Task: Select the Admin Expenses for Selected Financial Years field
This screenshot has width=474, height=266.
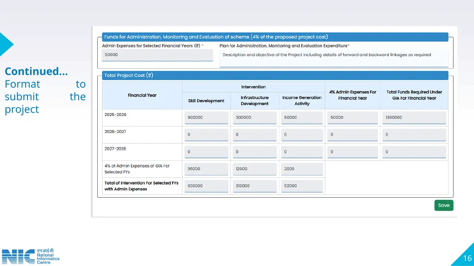Action: 157,55
